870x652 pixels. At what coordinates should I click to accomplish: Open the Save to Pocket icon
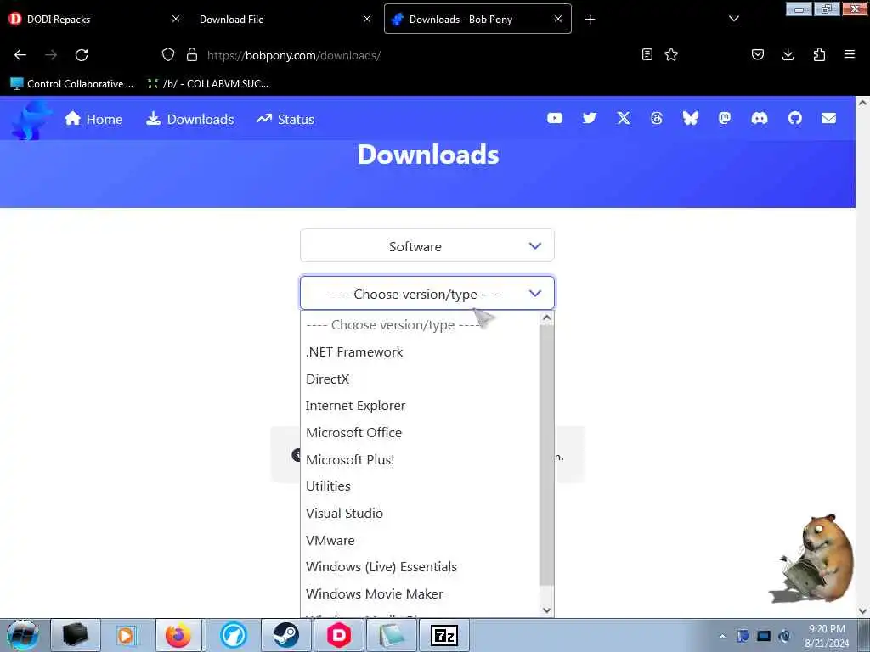coord(757,54)
